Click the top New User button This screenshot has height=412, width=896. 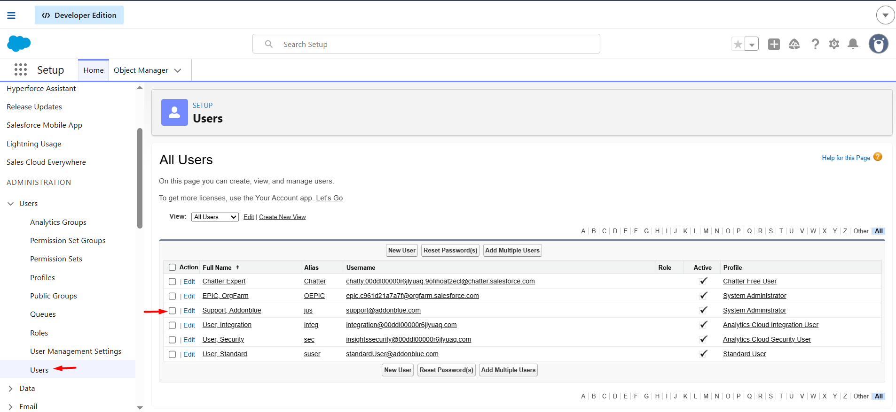point(402,251)
